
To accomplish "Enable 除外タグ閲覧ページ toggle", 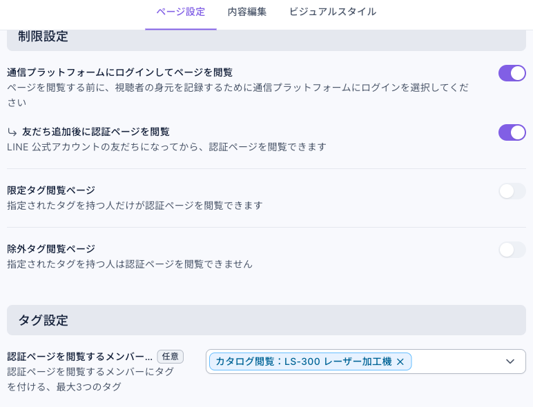I will (x=512, y=250).
